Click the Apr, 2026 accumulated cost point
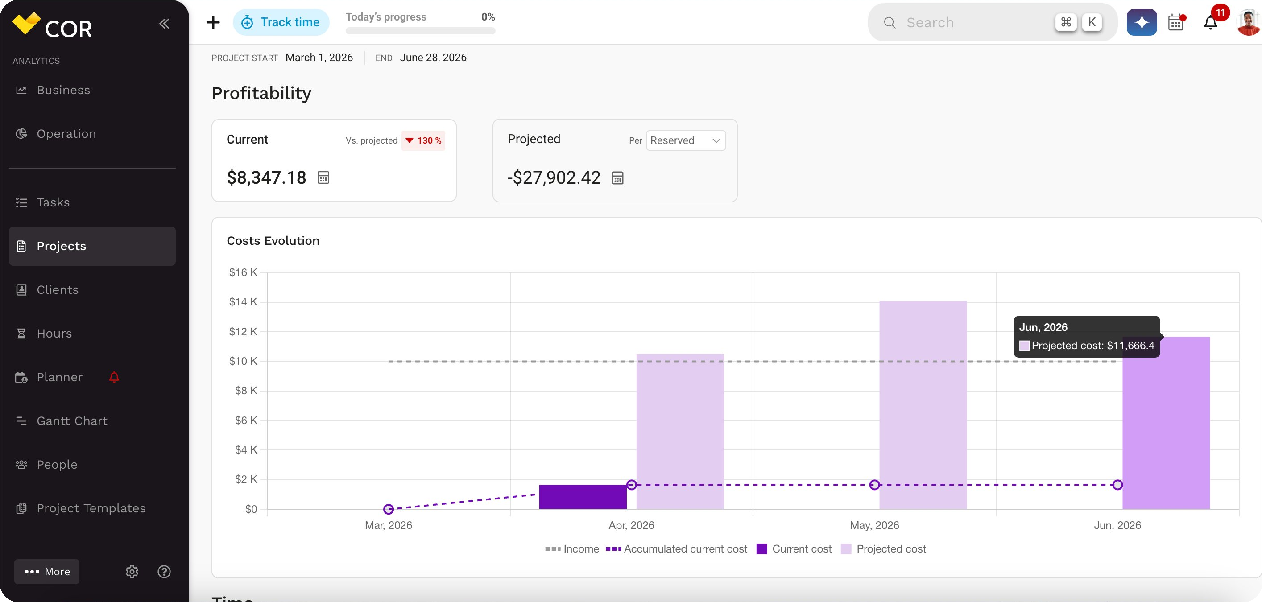The height and width of the screenshot is (602, 1262). pyautogui.click(x=632, y=484)
